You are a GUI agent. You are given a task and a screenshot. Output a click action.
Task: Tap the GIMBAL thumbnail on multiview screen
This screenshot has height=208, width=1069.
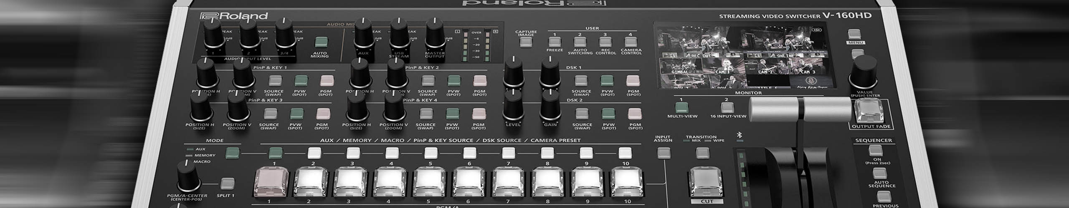681,66
